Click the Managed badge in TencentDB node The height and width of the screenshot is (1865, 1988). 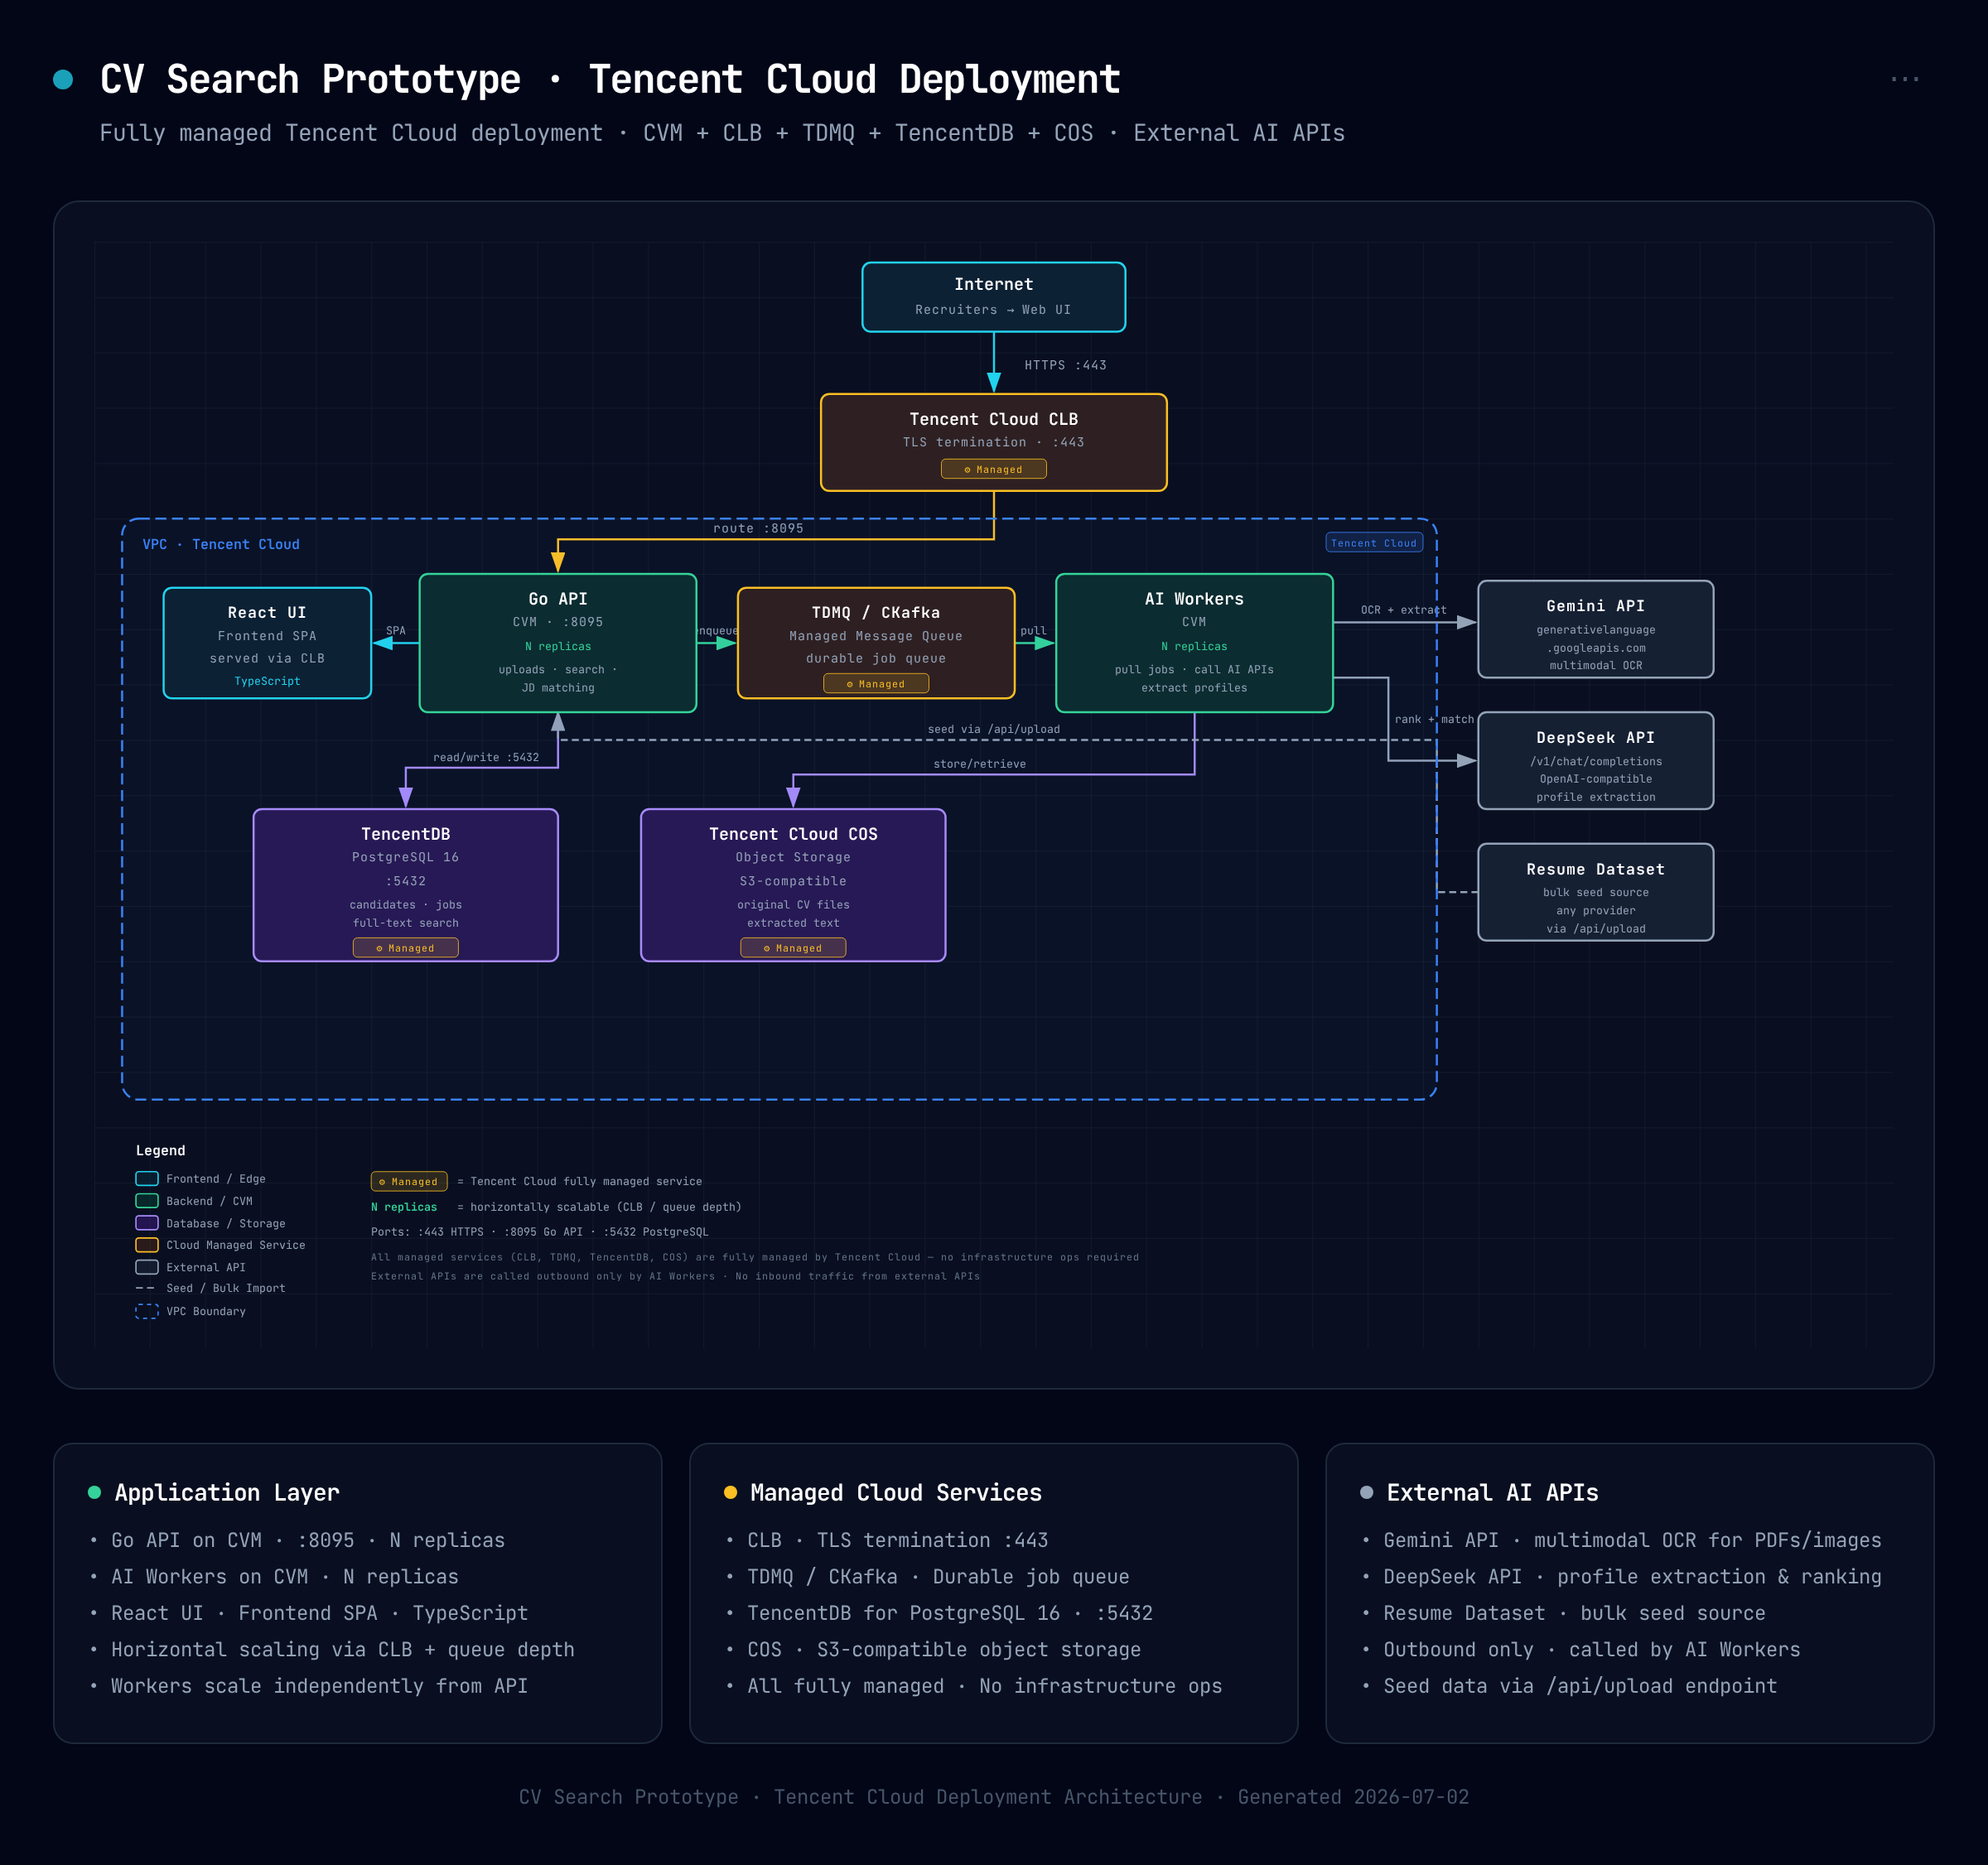click(406, 948)
